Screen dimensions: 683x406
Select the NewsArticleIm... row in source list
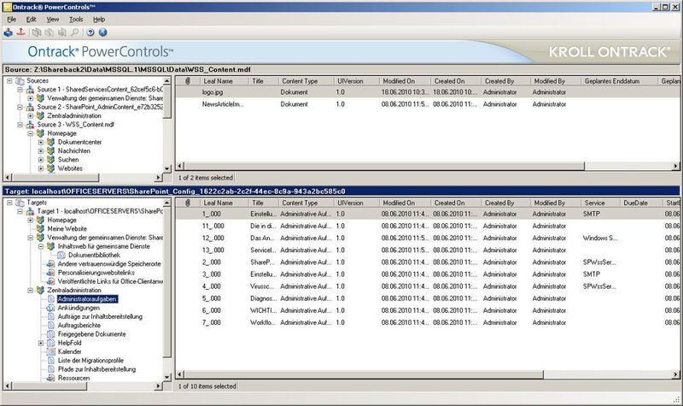coord(427,104)
